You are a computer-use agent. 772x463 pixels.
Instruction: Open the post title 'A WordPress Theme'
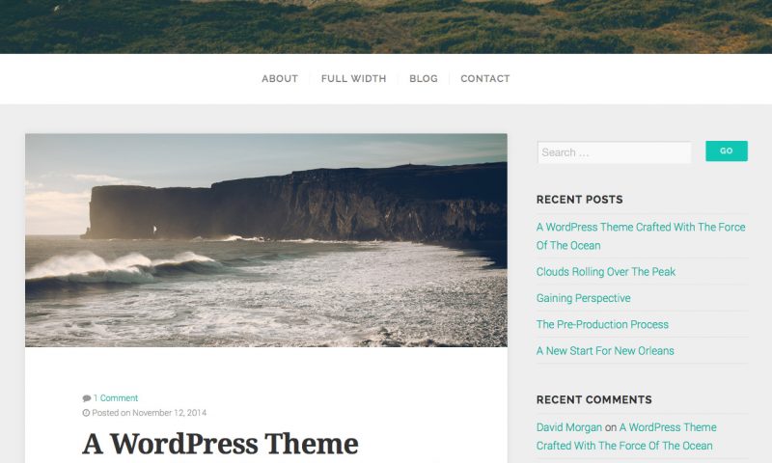221,444
